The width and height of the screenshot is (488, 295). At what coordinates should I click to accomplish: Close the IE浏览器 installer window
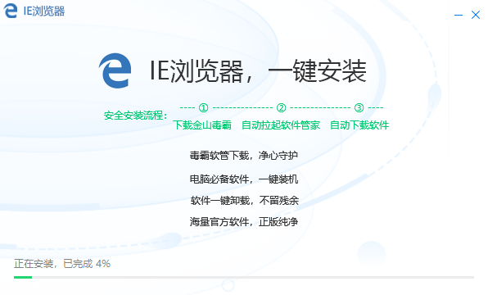point(475,15)
